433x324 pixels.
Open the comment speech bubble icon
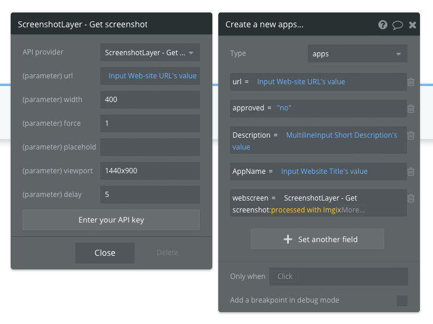(397, 25)
